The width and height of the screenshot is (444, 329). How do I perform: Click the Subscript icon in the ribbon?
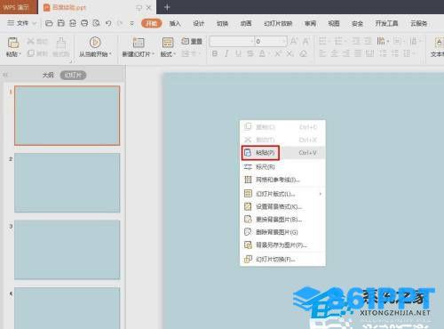pos(290,53)
